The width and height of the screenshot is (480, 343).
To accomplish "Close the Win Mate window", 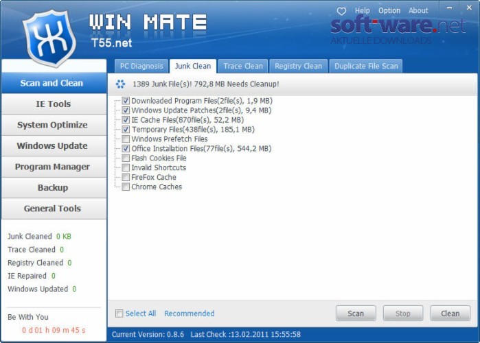I will click(469, 8).
